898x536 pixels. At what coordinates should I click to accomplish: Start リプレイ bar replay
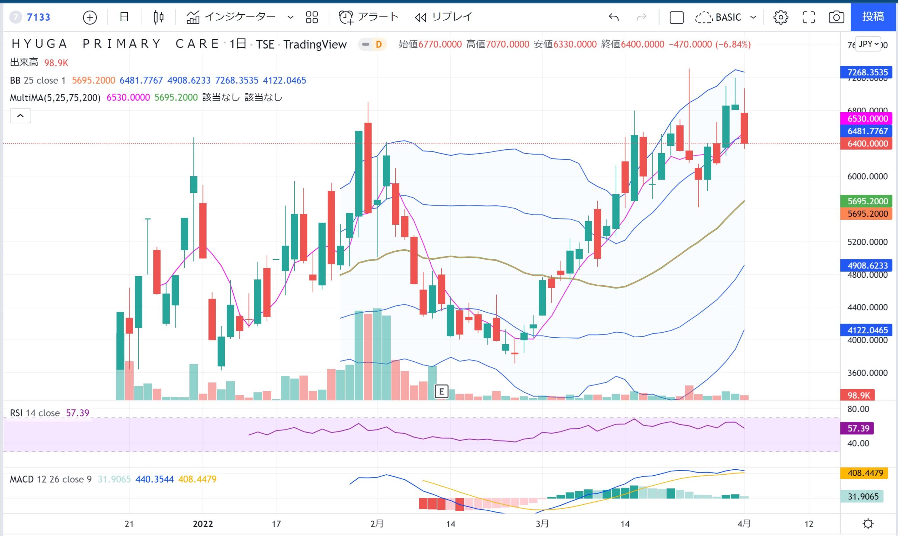[444, 17]
